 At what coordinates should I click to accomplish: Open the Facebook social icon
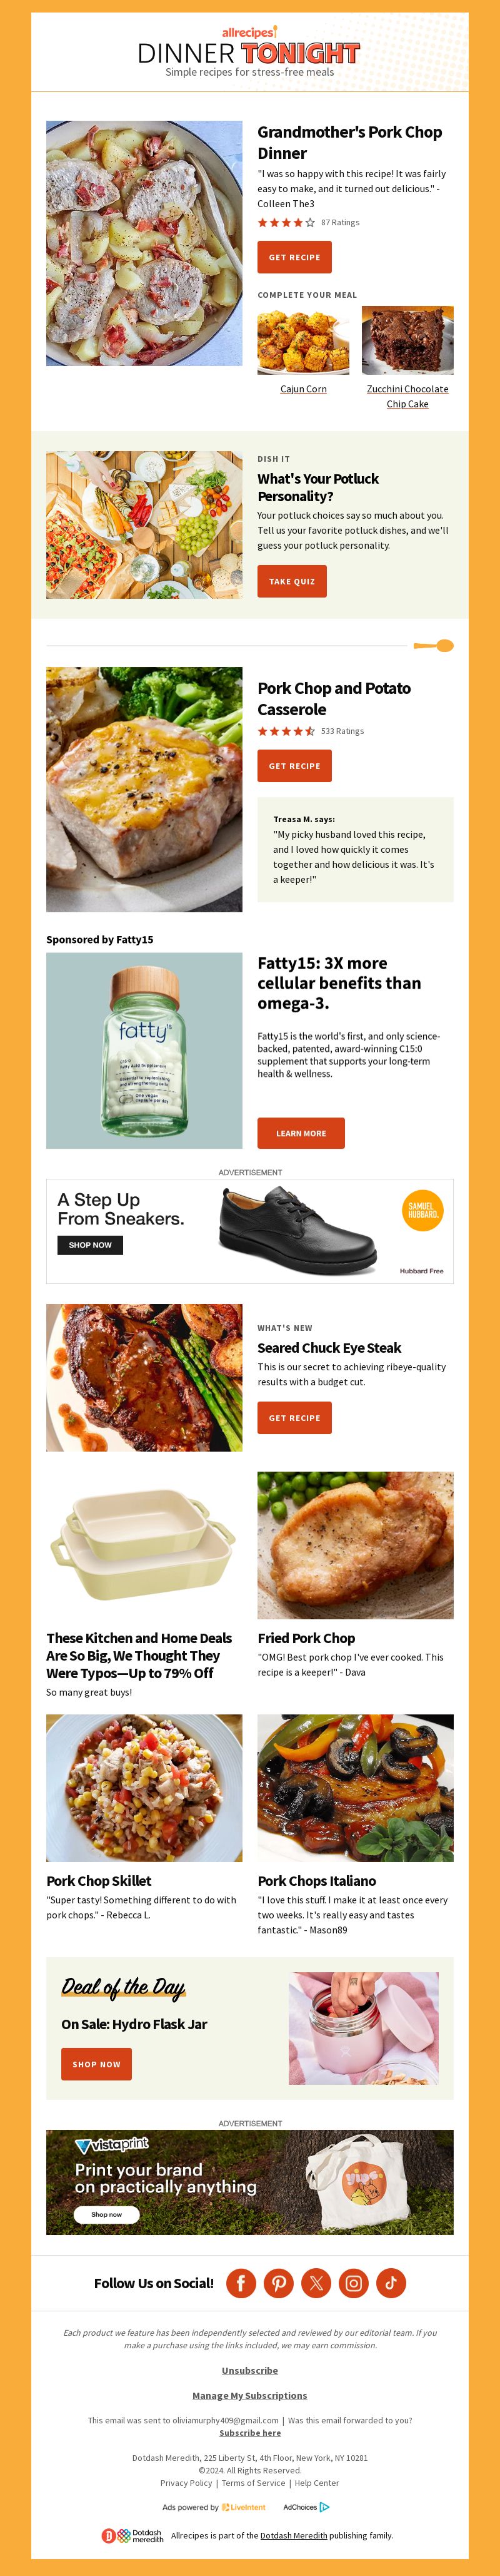[241, 2282]
